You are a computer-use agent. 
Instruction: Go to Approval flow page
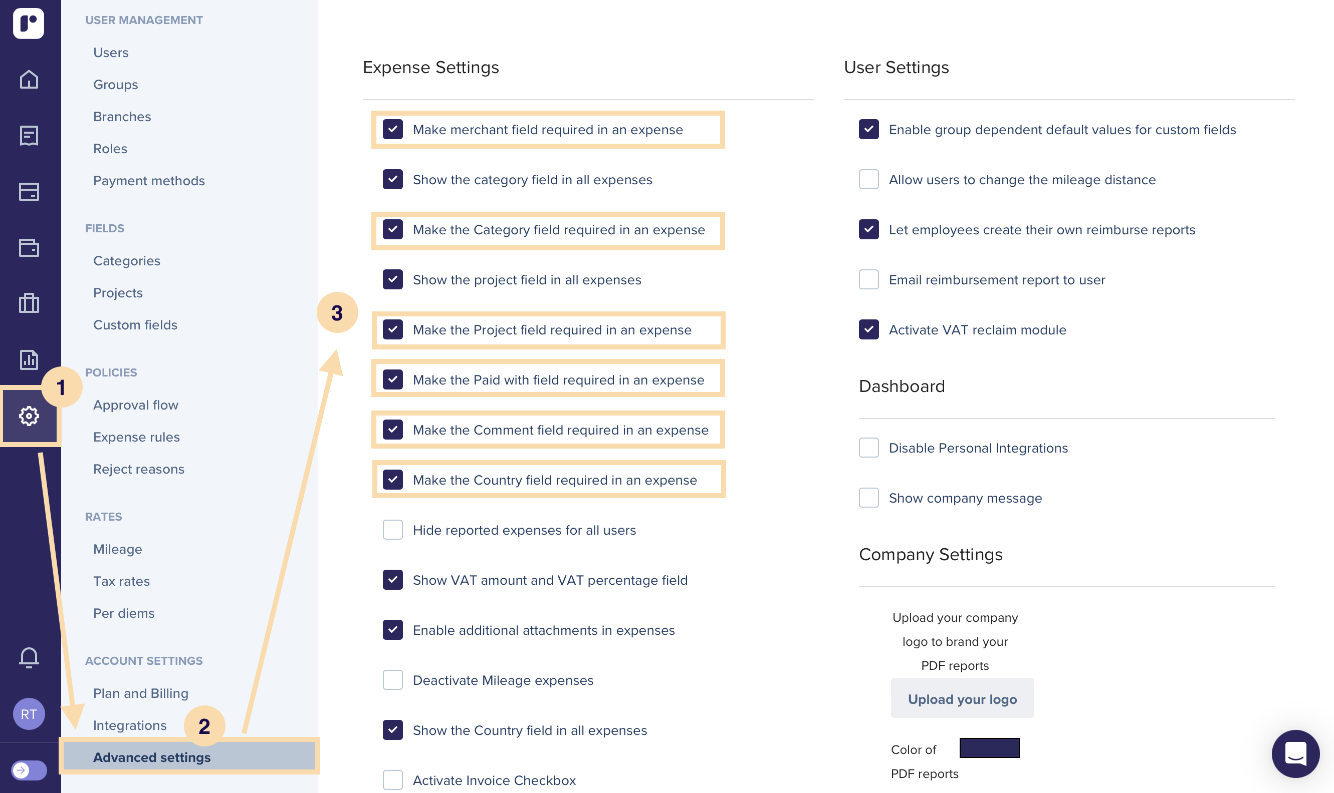136,405
